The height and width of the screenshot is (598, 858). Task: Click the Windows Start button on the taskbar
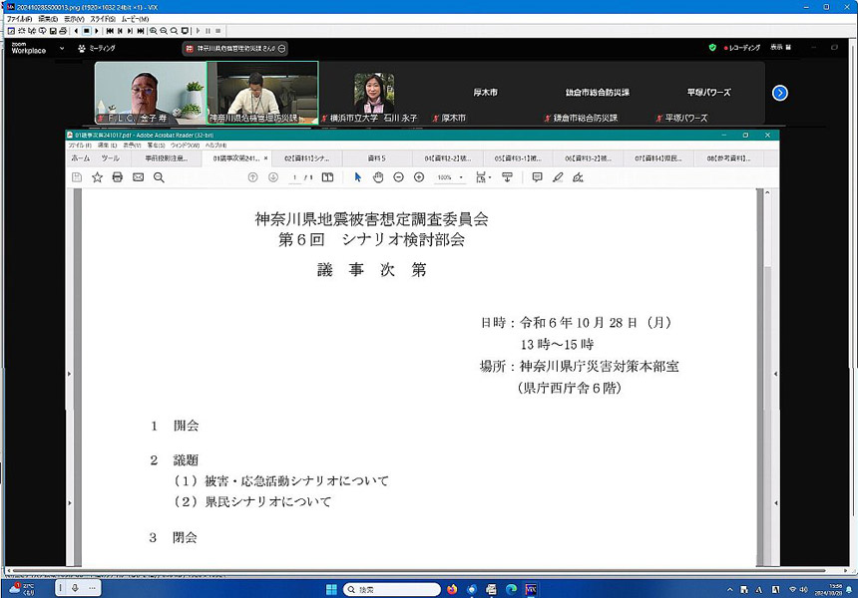pyautogui.click(x=330, y=589)
